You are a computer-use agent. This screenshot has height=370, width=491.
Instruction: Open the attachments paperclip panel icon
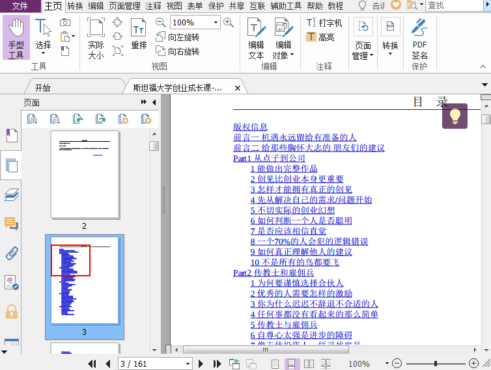pos(12,254)
